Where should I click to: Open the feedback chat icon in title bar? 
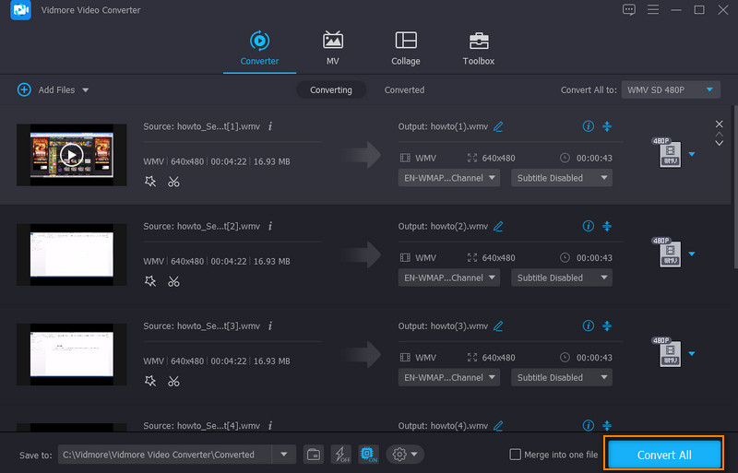(629, 9)
